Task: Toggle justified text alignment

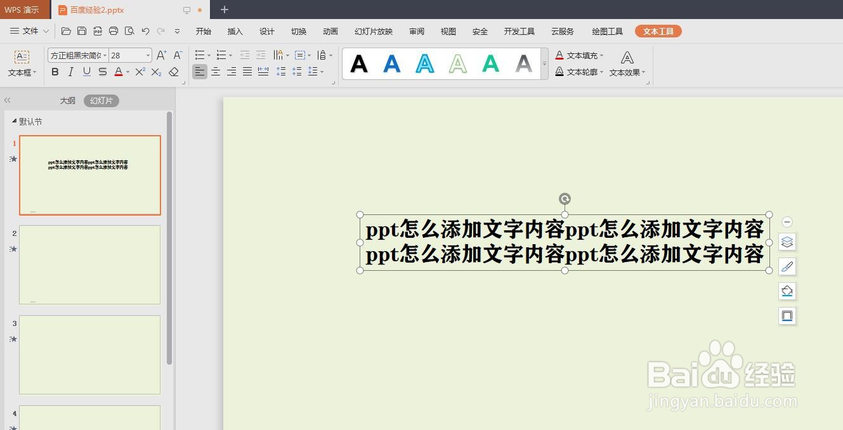Action: tap(247, 72)
